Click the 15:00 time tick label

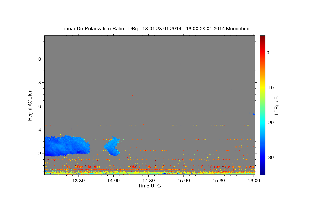pyautogui.click(x=184, y=181)
